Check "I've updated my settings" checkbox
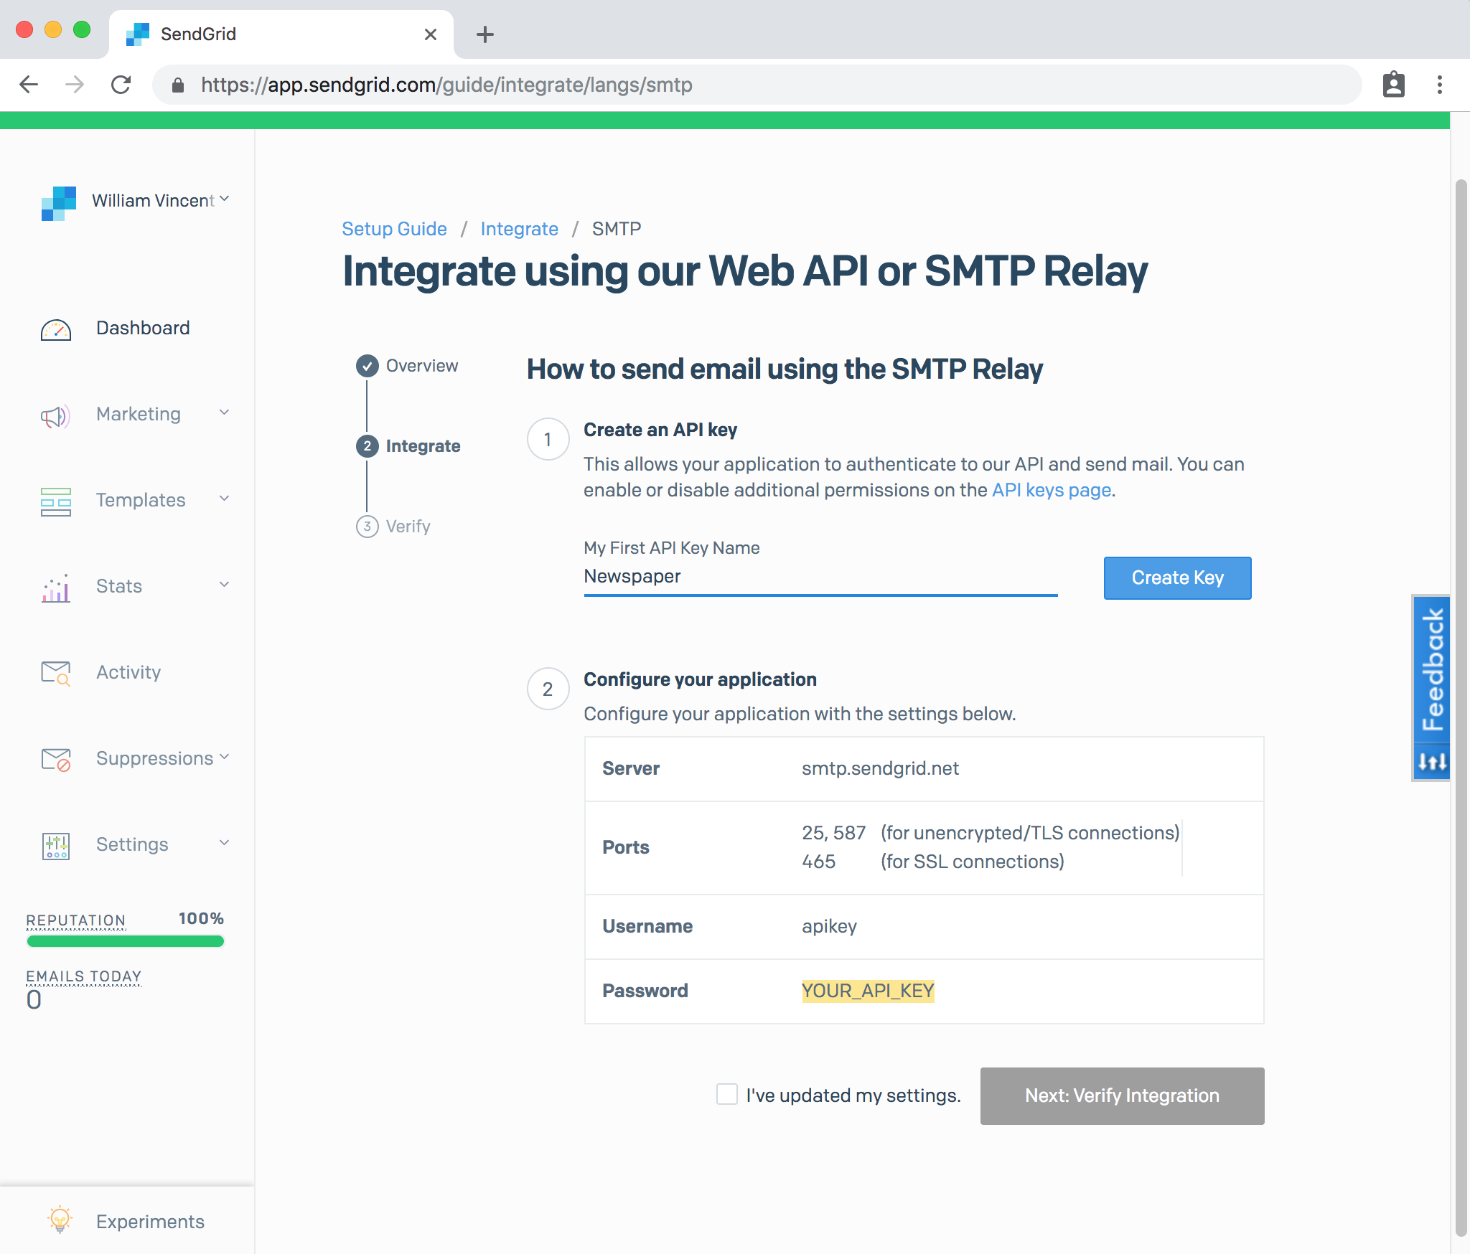This screenshot has height=1254, width=1470. click(727, 1095)
